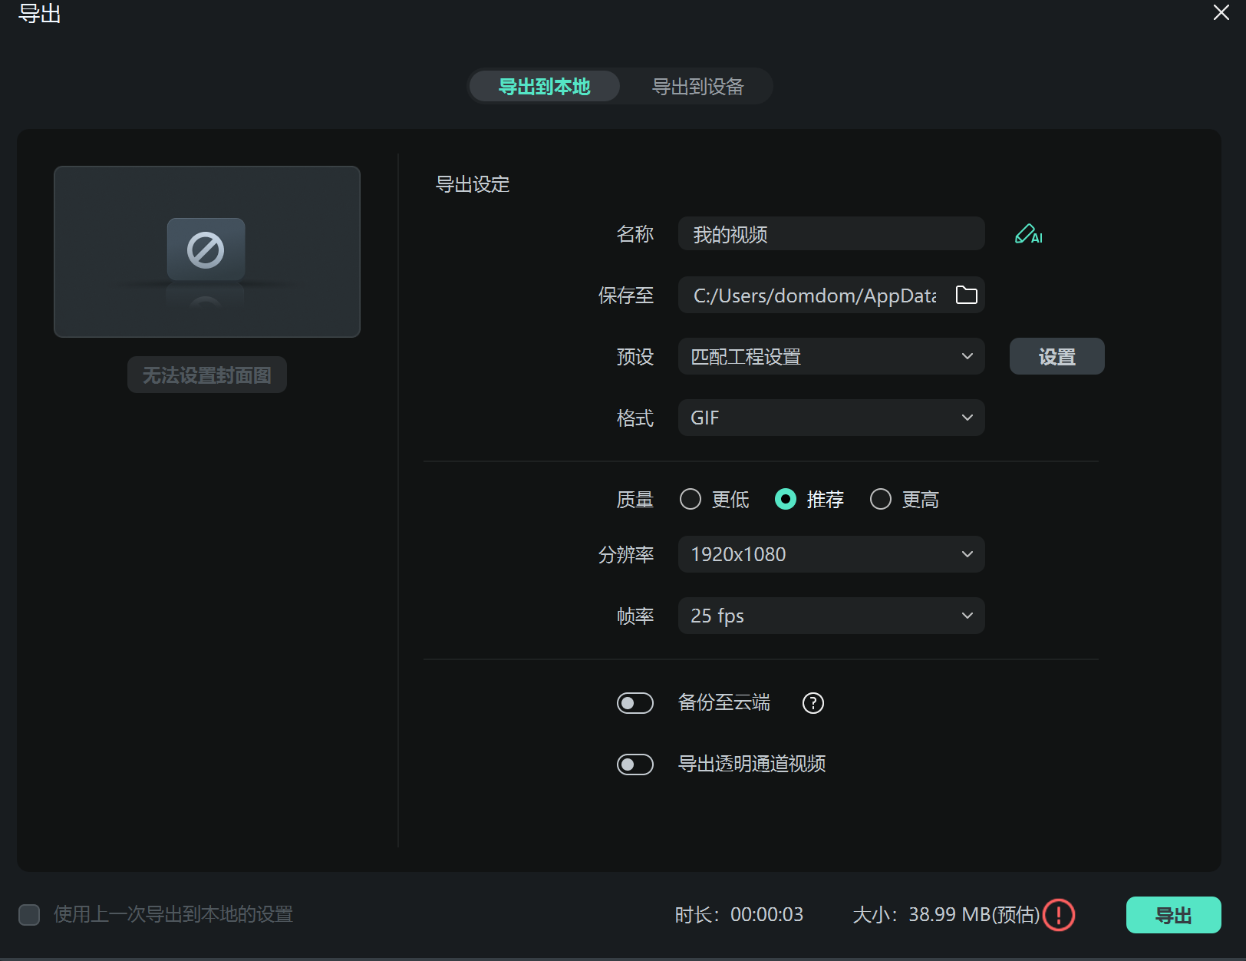The width and height of the screenshot is (1246, 961).
Task: Click the 无法设置封面图 button
Action: click(x=206, y=375)
